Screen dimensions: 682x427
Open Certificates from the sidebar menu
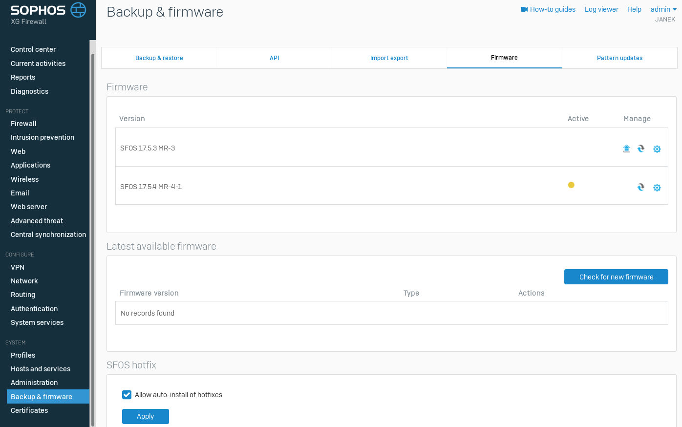[29, 410]
